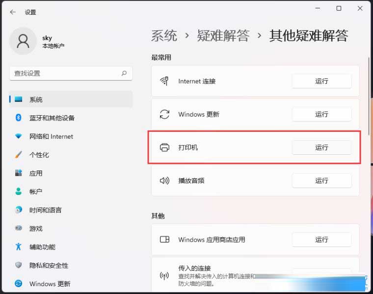Image resolution: width=373 pixels, height=294 pixels.
Task: Click the Windows 更新 sync icon in list
Action: coord(165,114)
